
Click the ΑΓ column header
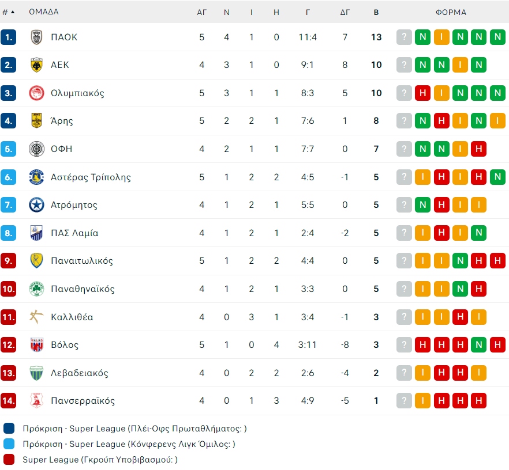202,12
